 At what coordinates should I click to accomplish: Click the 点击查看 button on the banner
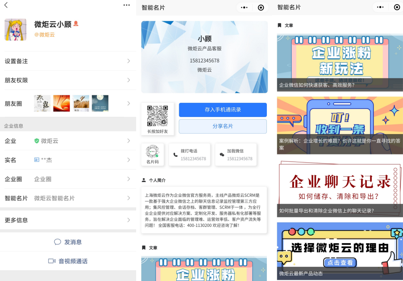click(340, 263)
